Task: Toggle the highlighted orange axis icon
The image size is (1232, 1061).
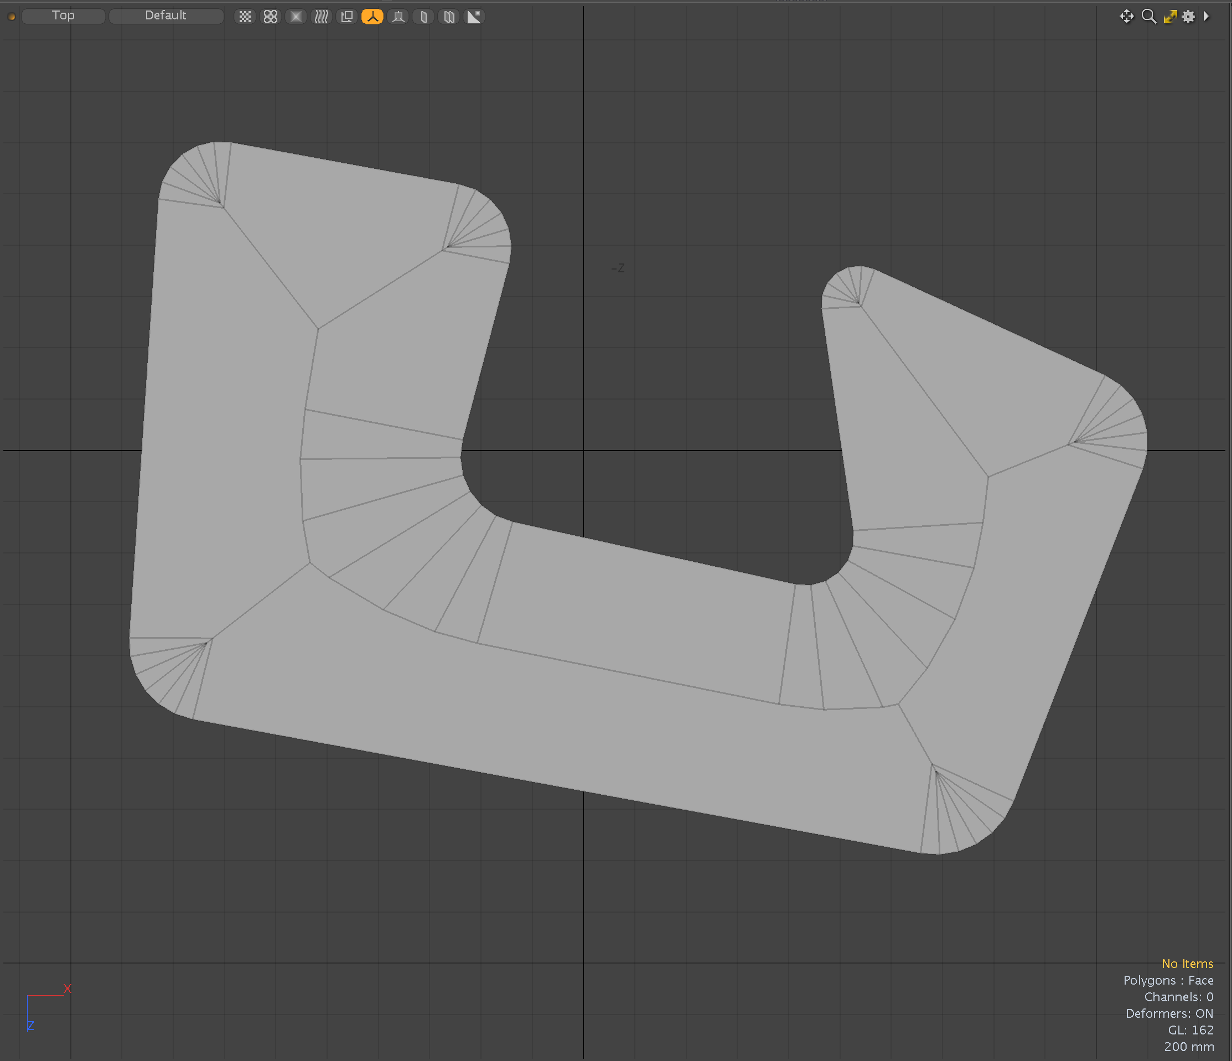Action: (x=372, y=17)
